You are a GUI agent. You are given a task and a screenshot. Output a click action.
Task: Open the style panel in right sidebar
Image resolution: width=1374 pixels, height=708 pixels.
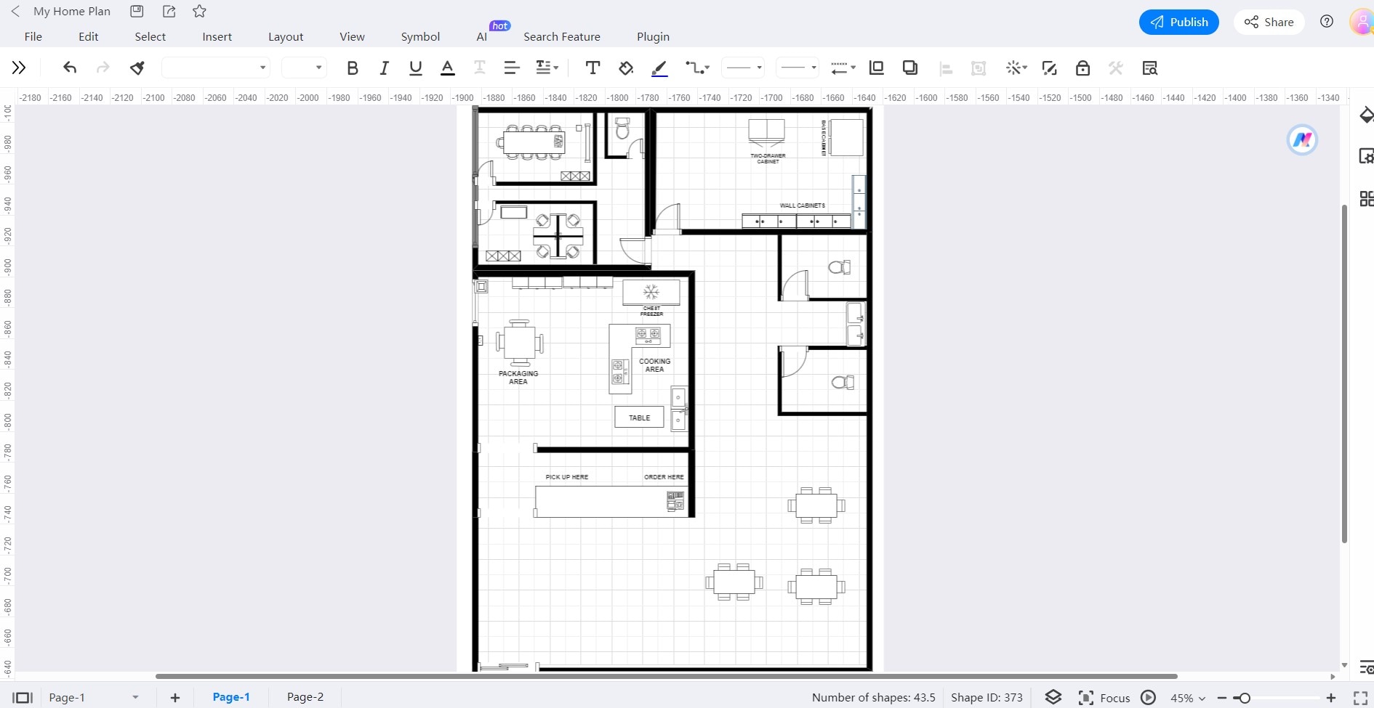point(1366,115)
